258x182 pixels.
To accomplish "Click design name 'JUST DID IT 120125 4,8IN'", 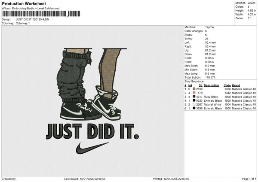I will (x=32, y=19).
